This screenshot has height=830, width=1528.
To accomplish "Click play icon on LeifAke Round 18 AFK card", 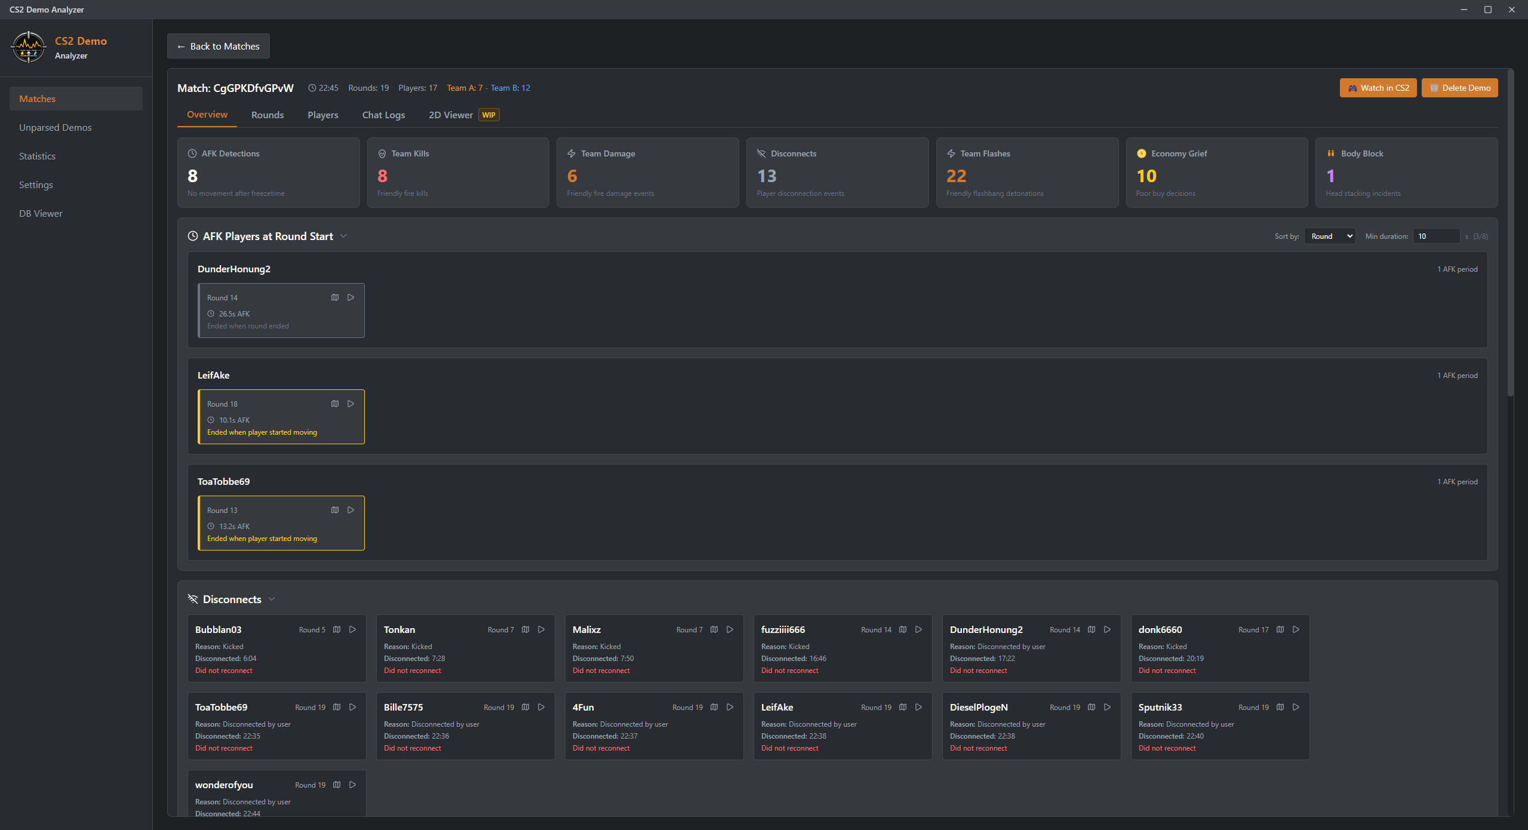I will pyautogui.click(x=351, y=404).
